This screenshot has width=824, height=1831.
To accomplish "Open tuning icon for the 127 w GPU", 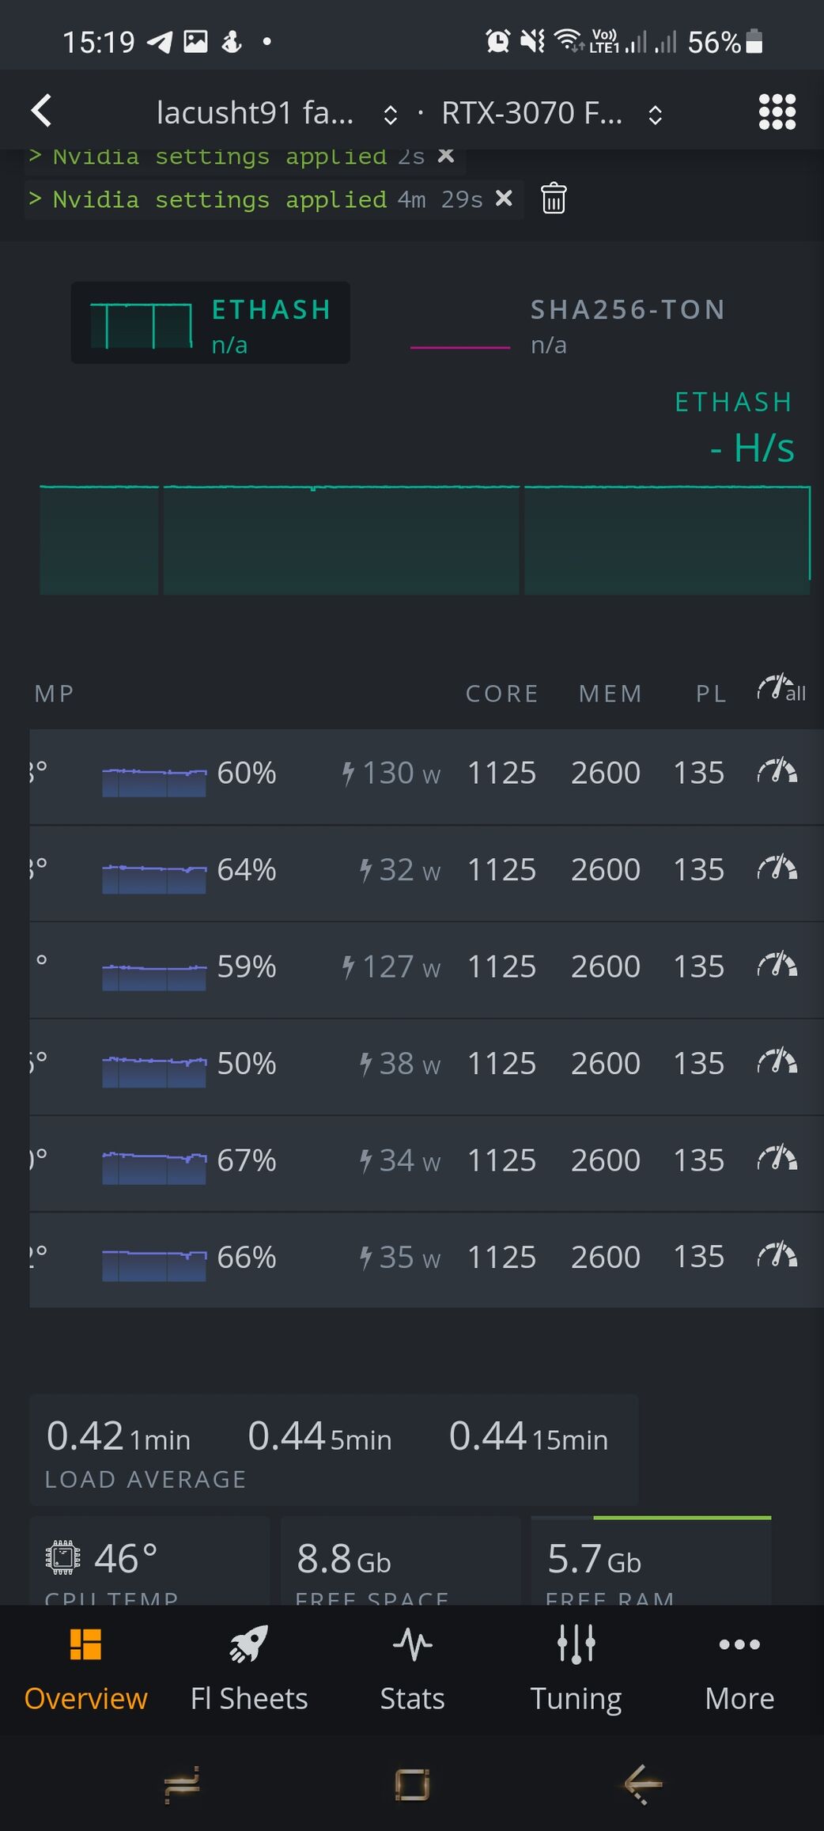I will pyautogui.click(x=777, y=966).
